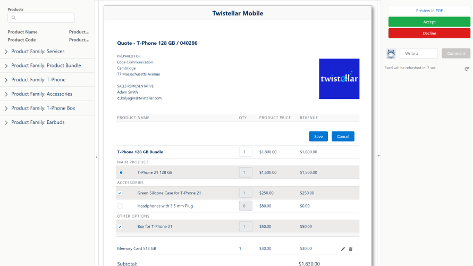
Task: Click the $80.00 Headphones price
Action: pyautogui.click(x=265, y=206)
